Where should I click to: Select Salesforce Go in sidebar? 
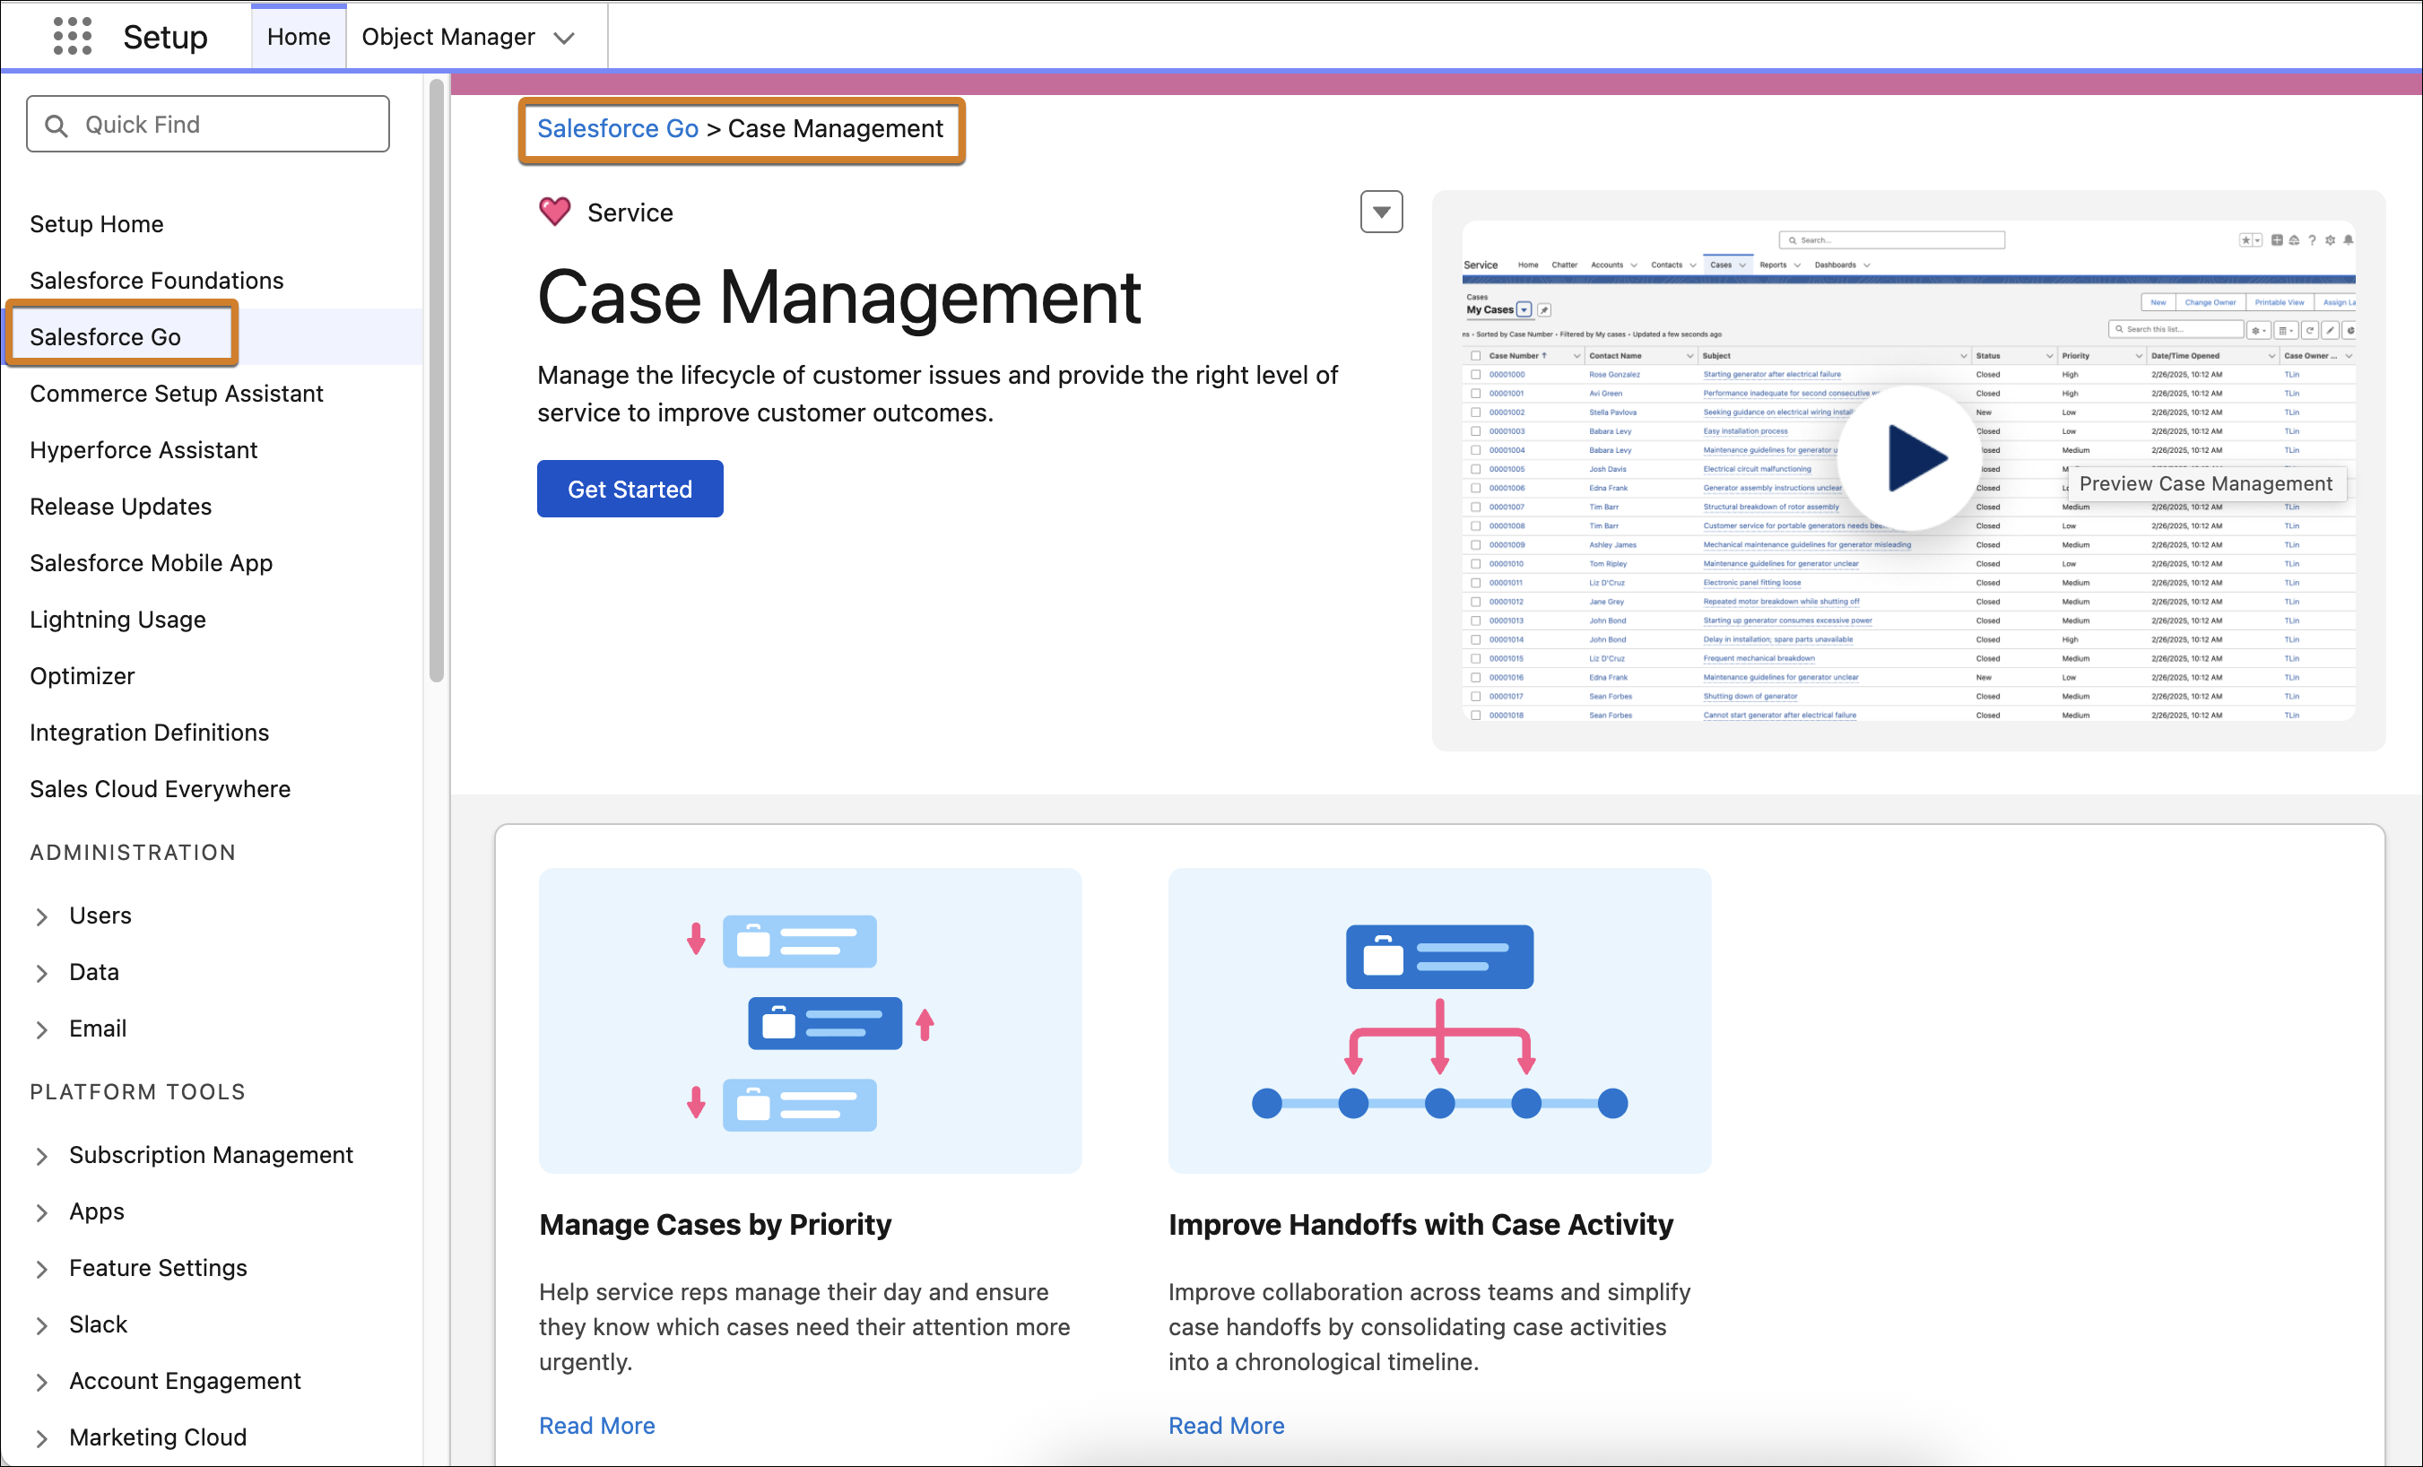(105, 336)
